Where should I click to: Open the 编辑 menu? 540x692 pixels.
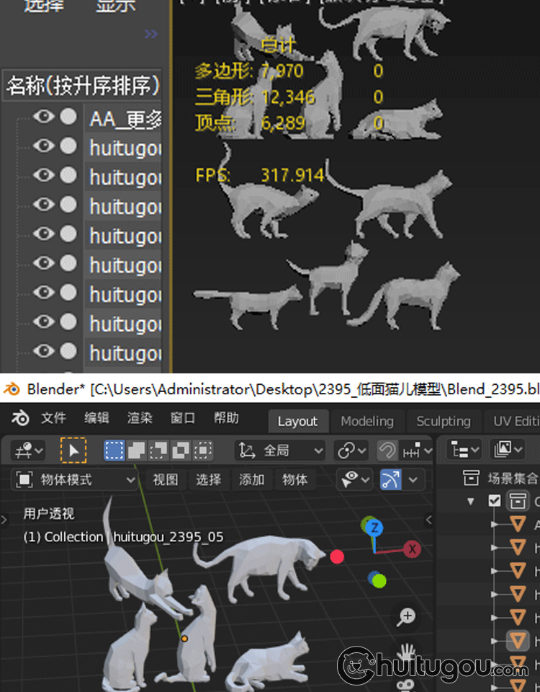coord(96,417)
